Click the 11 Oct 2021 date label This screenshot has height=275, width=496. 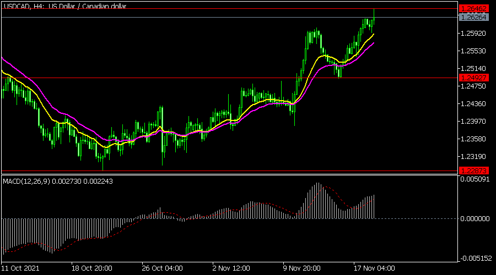[x=20, y=268]
